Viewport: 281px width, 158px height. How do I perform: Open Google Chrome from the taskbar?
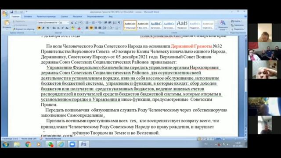pyautogui.click(x=28, y=144)
